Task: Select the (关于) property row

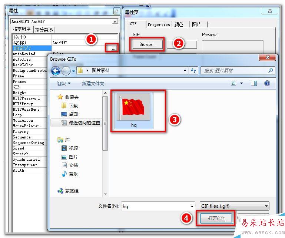Action: pyautogui.click(x=66, y=37)
